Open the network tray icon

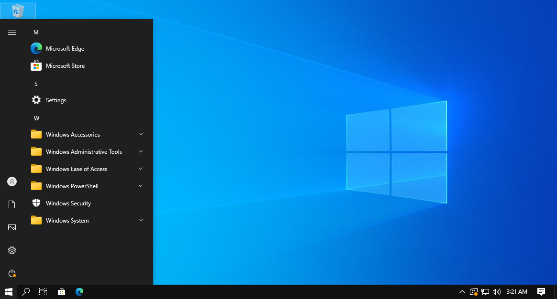tap(485, 292)
